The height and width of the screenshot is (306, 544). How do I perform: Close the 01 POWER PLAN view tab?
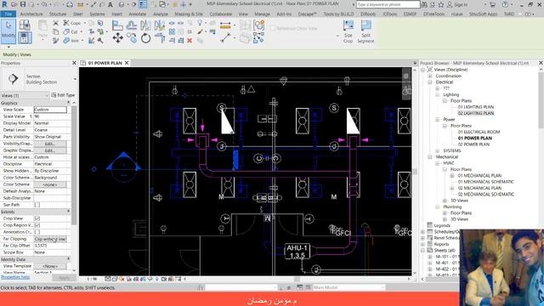point(127,63)
